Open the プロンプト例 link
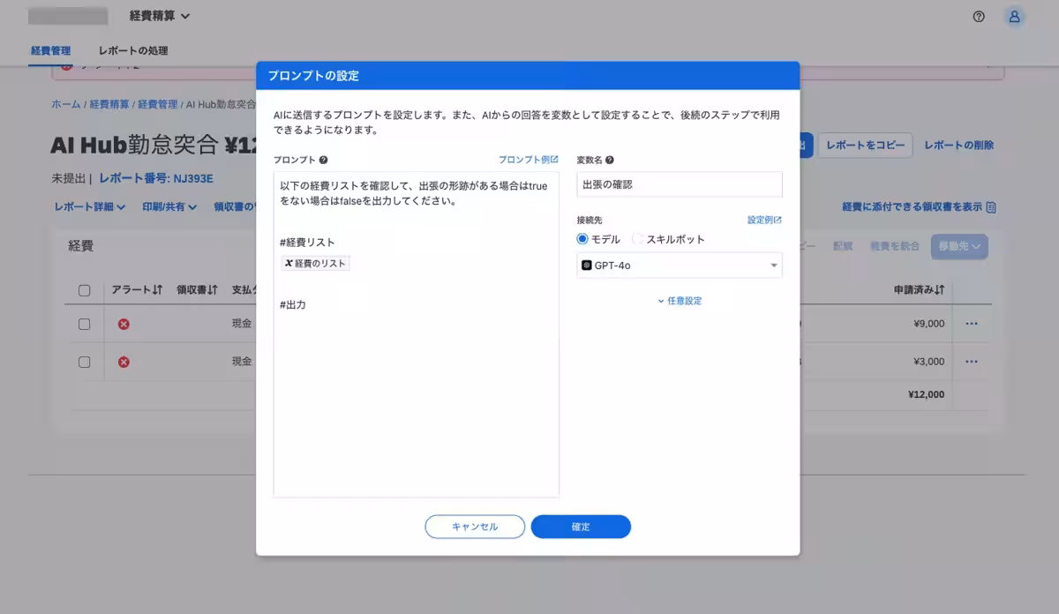 527,160
